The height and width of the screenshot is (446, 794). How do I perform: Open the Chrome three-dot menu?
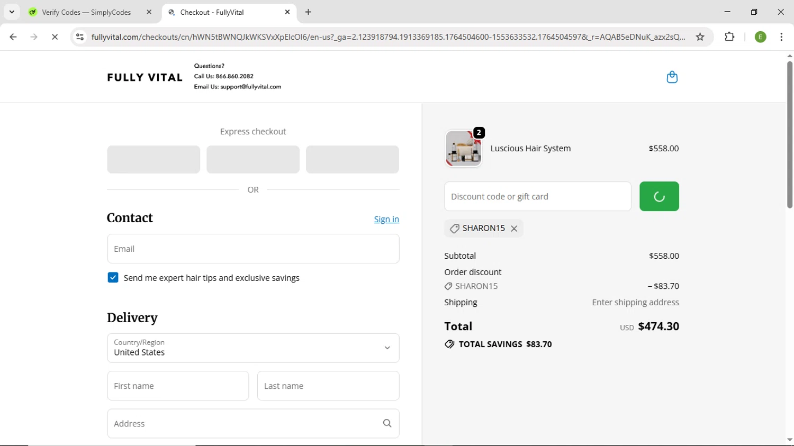pyautogui.click(x=782, y=37)
